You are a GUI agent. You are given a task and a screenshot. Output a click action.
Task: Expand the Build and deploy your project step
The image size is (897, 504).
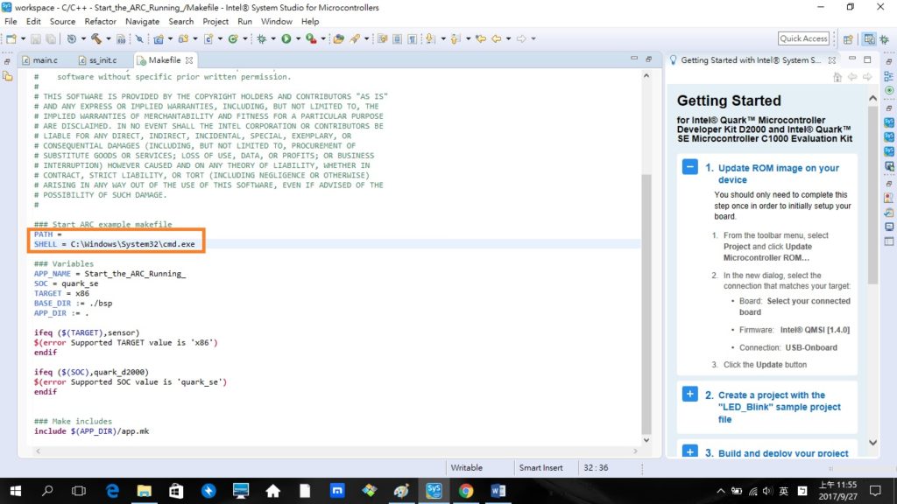tap(690, 452)
